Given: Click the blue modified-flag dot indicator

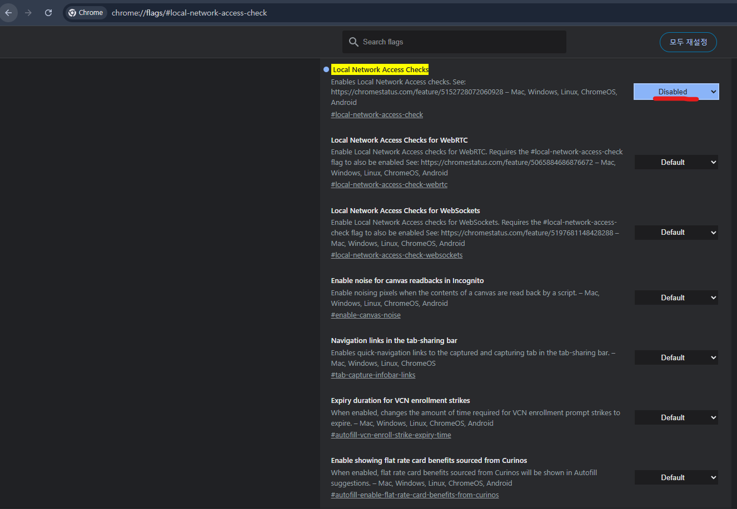Looking at the screenshot, I should point(326,70).
